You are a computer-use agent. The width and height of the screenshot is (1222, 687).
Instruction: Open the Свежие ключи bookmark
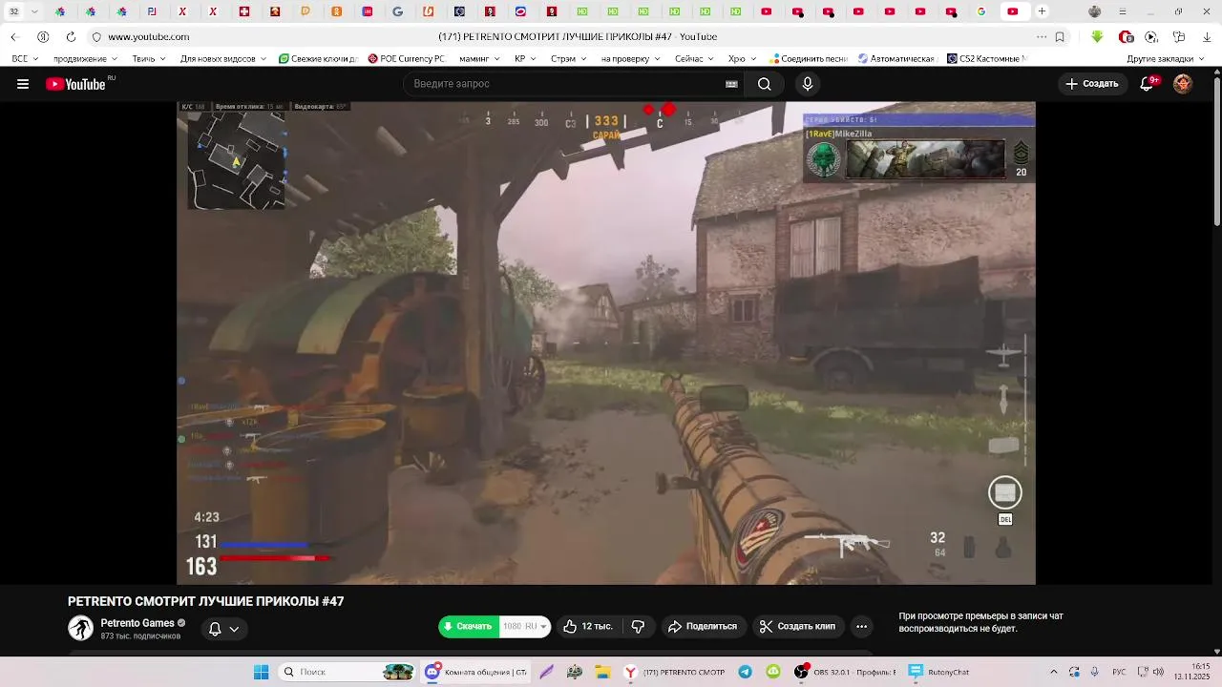[x=318, y=58]
